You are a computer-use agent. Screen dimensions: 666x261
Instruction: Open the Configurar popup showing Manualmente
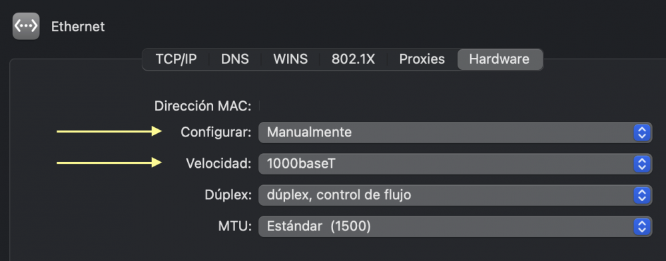click(455, 132)
